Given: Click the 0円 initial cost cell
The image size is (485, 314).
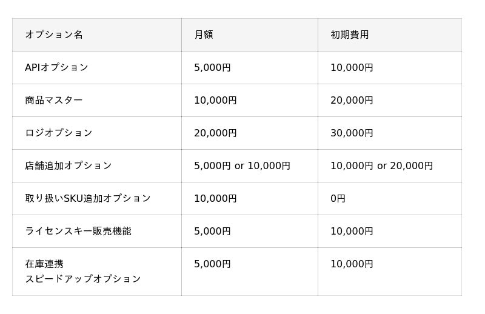Looking at the screenshot, I should pos(338,198).
